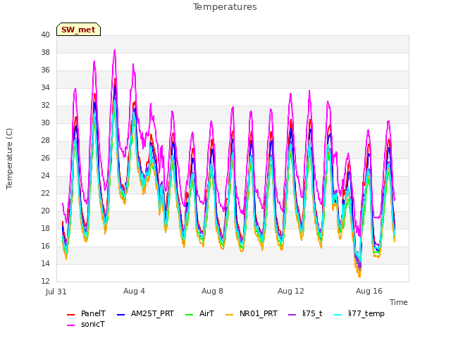Click the Temperature (C) axis label
The height and width of the screenshot is (338, 451).
[x=9, y=158]
